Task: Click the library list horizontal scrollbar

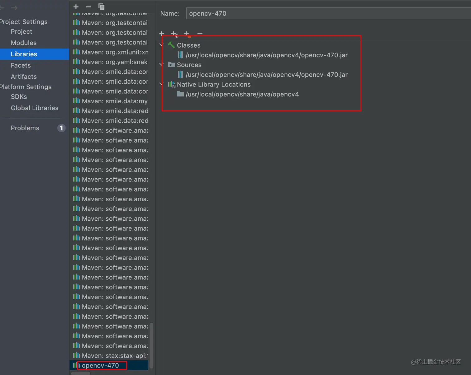Action: click(x=81, y=373)
